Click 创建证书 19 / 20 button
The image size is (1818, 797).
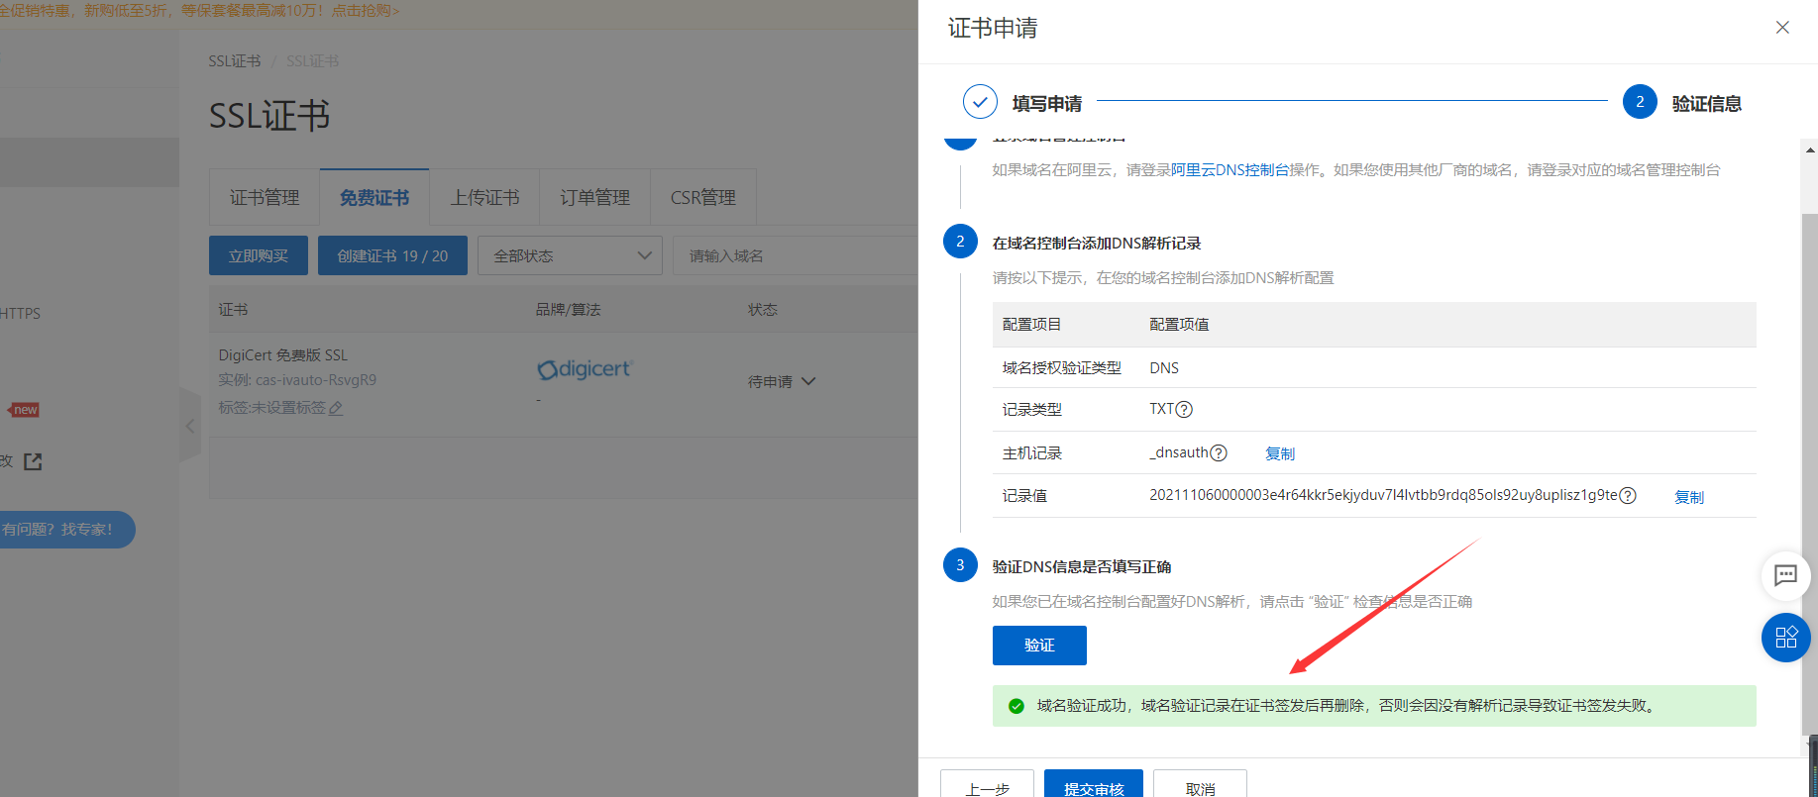pyautogui.click(x=392, y=255)
